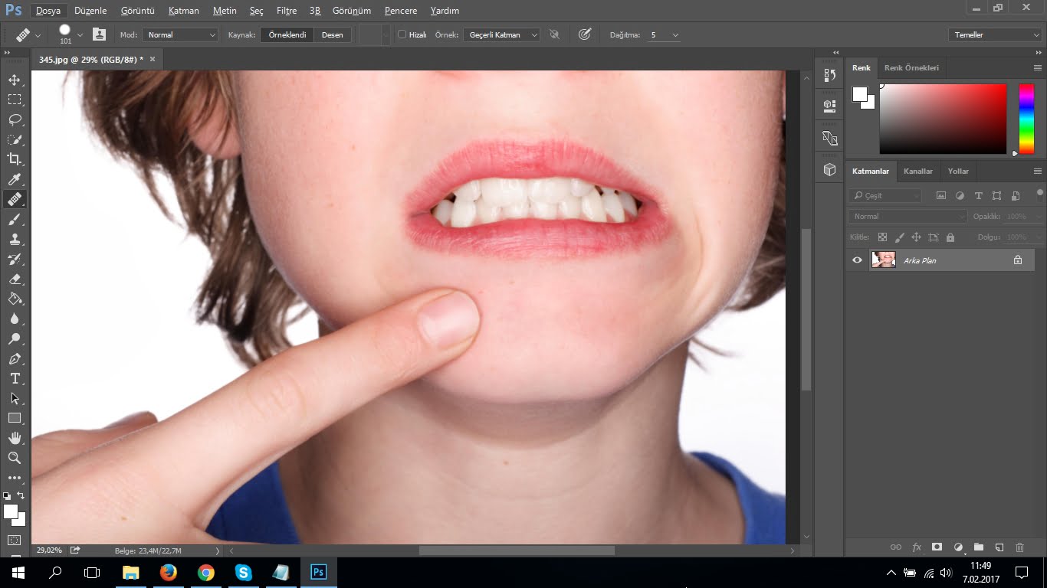Switch to the Kanallar tab
The image size is (1047, 588).
click(918, 171)
